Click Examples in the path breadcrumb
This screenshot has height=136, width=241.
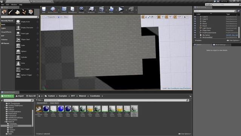click(x=63, y=96)
